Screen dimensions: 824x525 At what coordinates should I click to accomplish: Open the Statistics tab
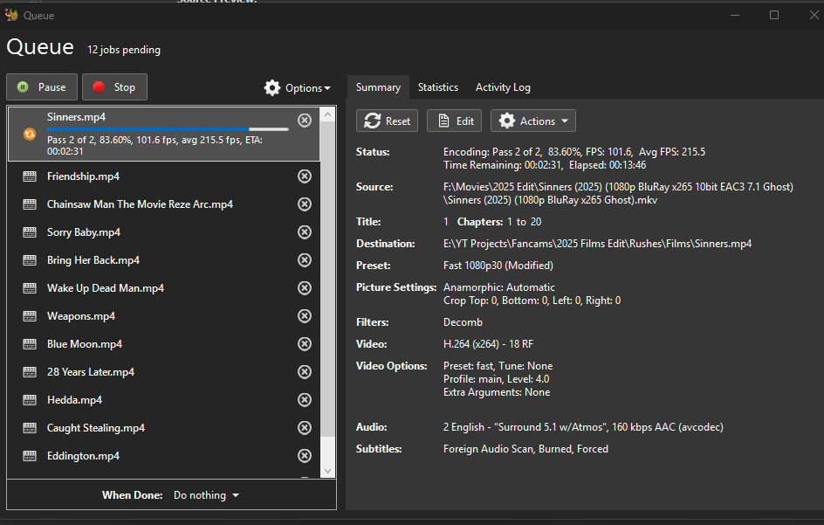point(438,87)
